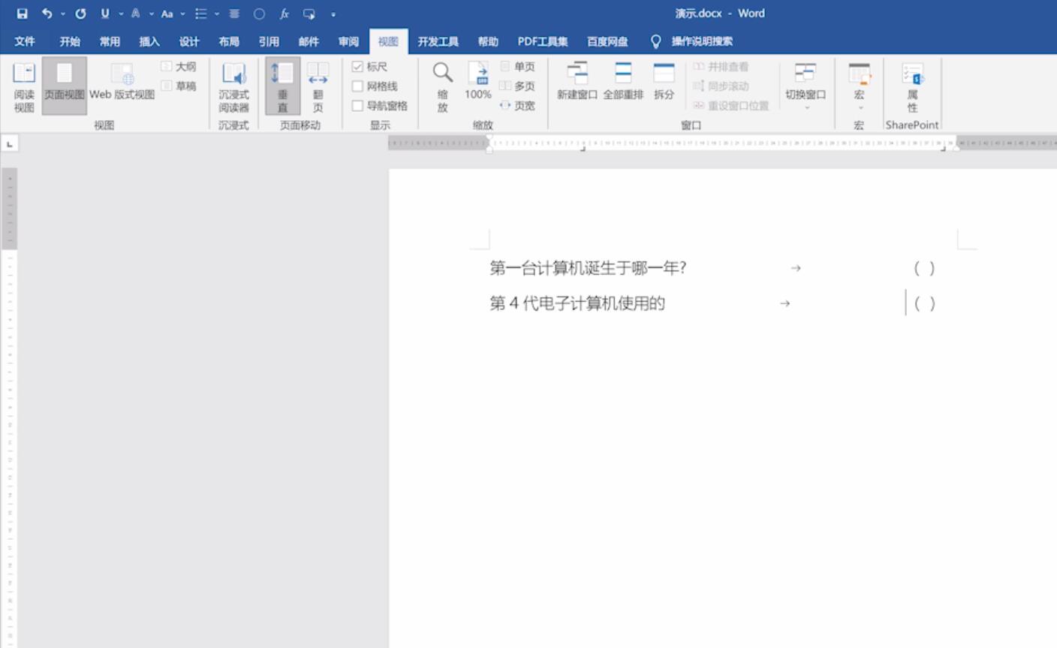Open 沉浸式阅读器 immersive reader
The width and height of the screenshot is (1057, 648).
point(233,87)
